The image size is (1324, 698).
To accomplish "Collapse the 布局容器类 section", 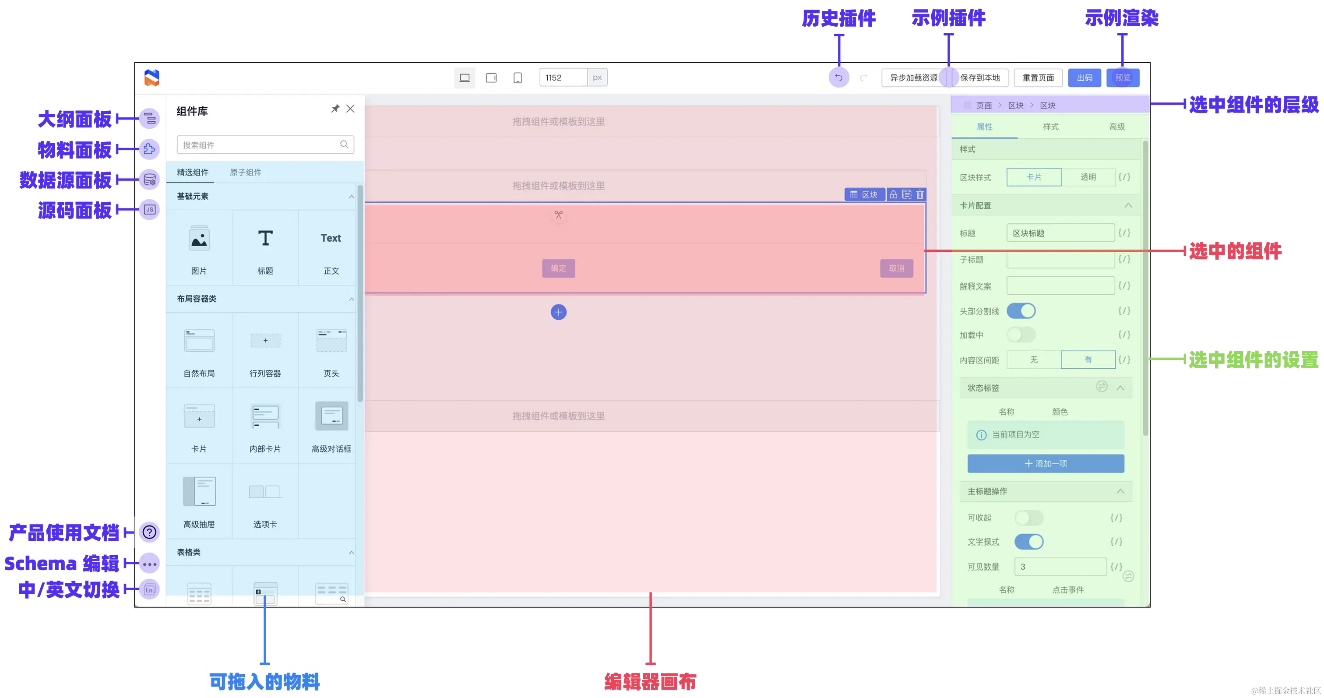I will [352, 299].
